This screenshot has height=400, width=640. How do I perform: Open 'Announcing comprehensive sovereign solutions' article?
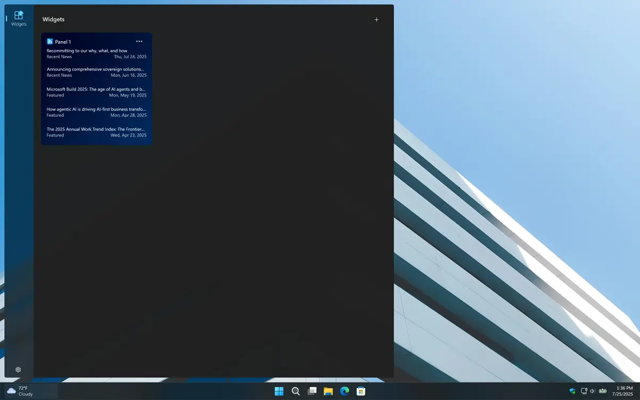click(x=96, y=69)
